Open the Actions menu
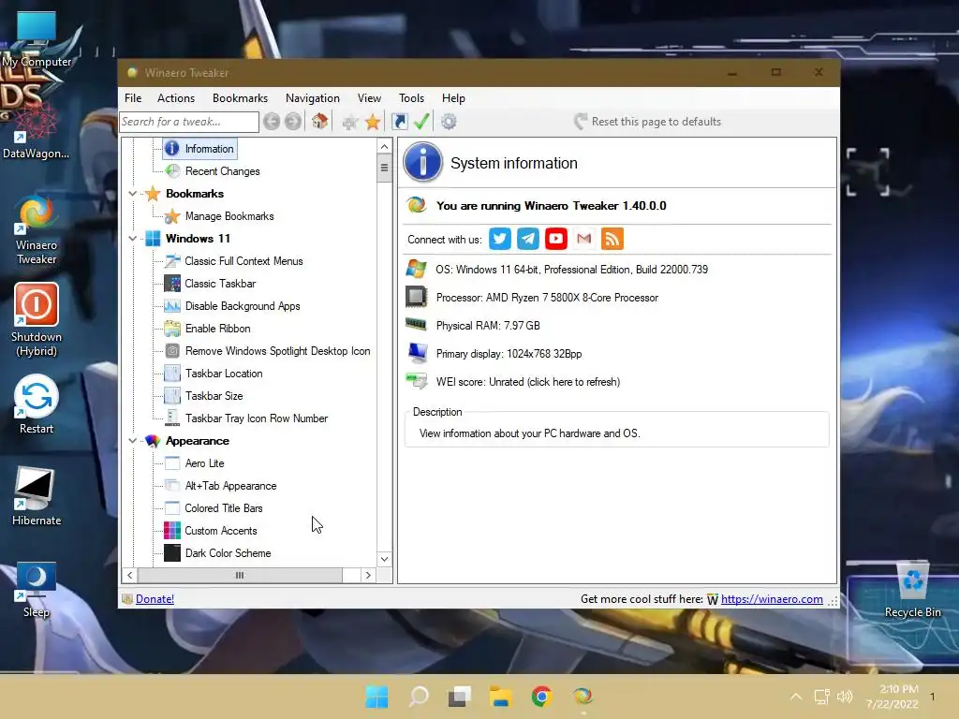This screenshot has width=959, height=719. click(176, 97)
